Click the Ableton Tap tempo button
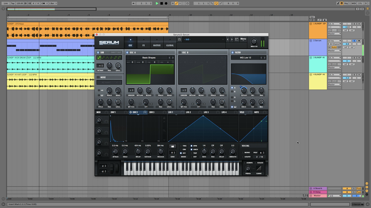The width and height of the screenshot is (371, 208). tap(13, 3)
